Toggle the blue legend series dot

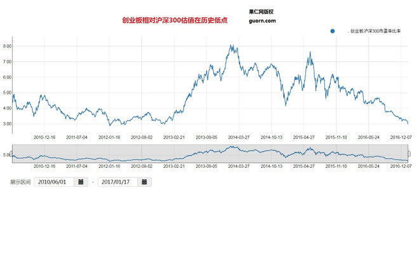[x=333, y=31]
